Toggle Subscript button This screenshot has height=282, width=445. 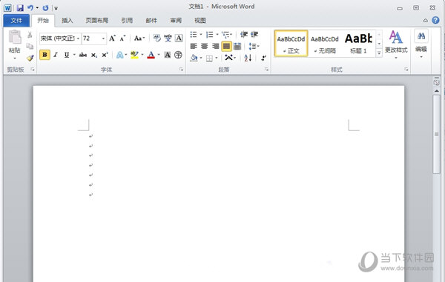click(x=94, y=55)
